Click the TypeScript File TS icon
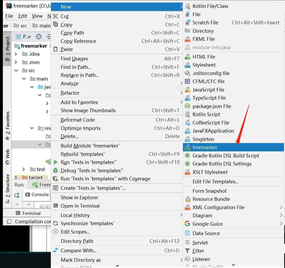This screenshot has height=268, width=285. coord(187,98)
